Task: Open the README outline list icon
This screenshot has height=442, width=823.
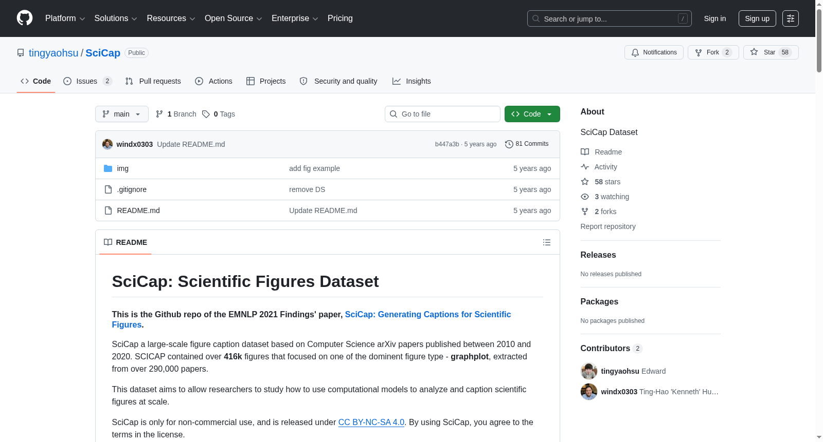Action: 547,242
